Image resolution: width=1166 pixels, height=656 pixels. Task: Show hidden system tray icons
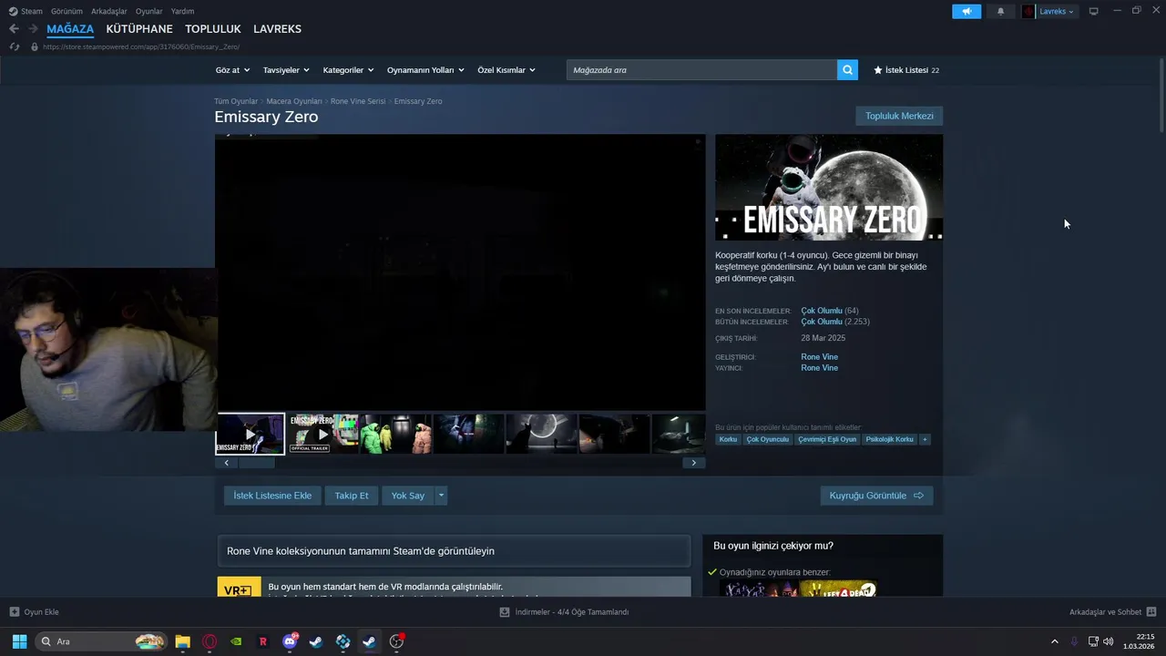1055,641
